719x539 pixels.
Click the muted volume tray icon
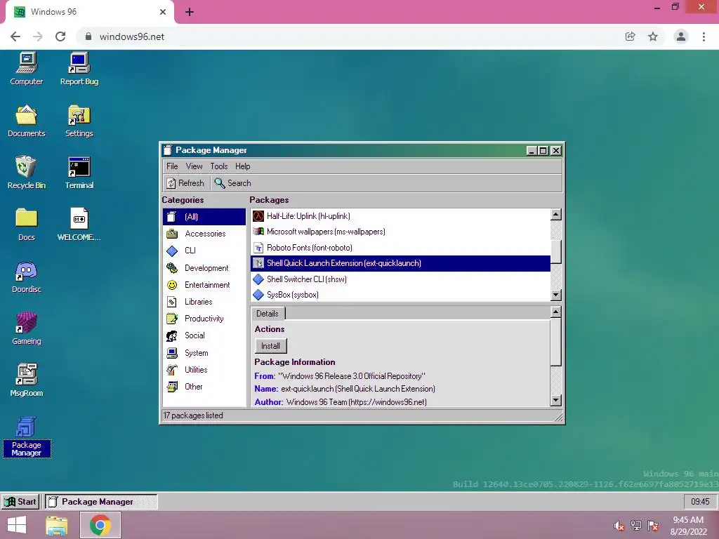(619, 526)
